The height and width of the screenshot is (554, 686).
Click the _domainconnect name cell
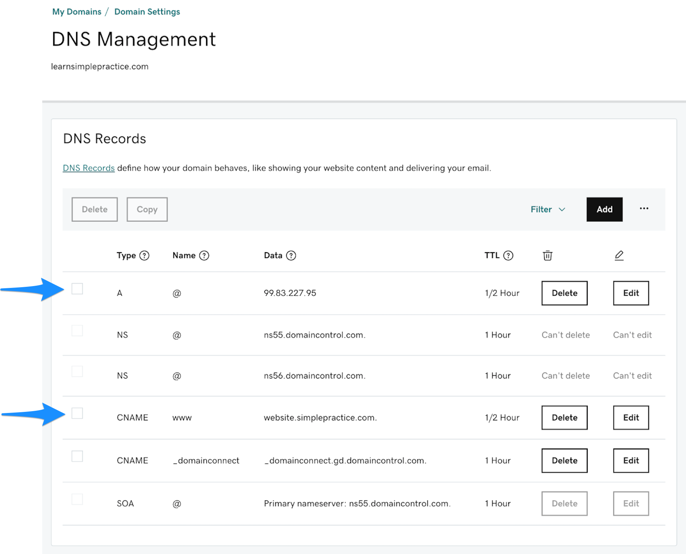pos(206,461)
